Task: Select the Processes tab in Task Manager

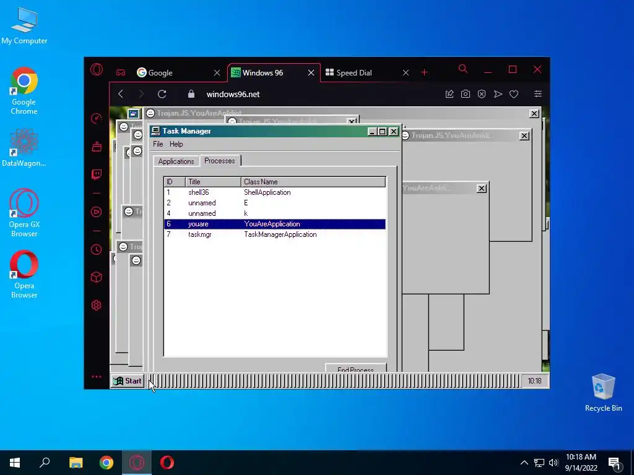Action: (x=220, y=161)
